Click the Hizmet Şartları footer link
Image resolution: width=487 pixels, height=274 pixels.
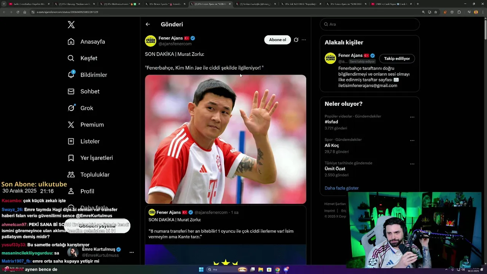pyautogui.click(x=335, y=204)
